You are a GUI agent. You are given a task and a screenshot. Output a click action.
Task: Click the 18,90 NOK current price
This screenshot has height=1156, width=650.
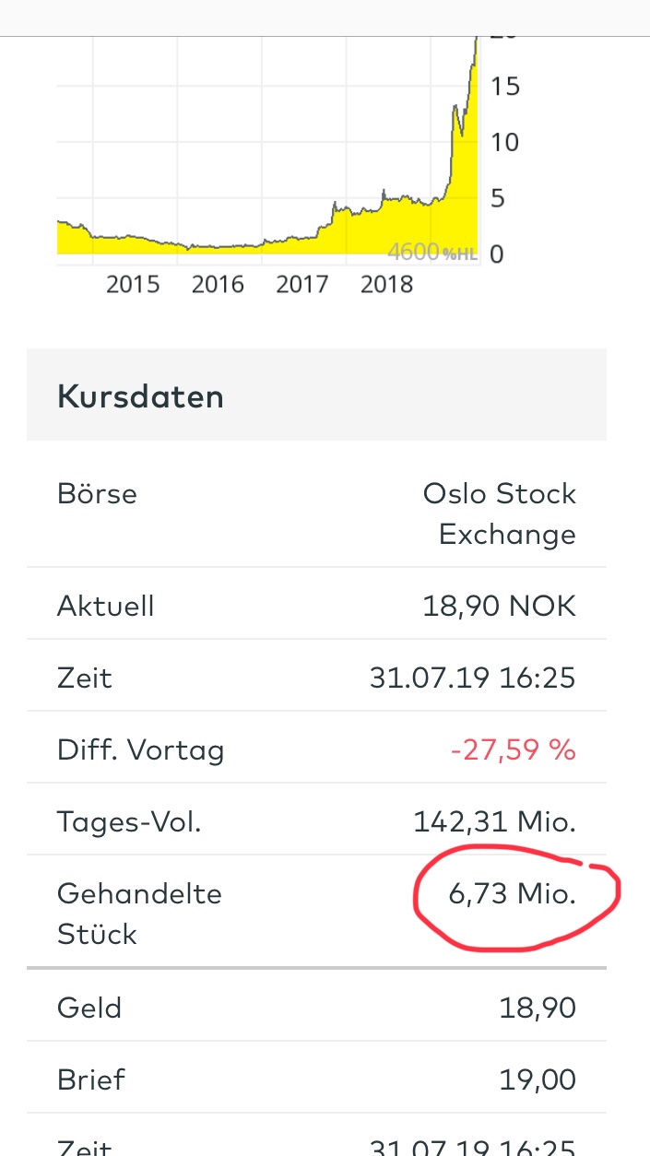tap(499, 606)
